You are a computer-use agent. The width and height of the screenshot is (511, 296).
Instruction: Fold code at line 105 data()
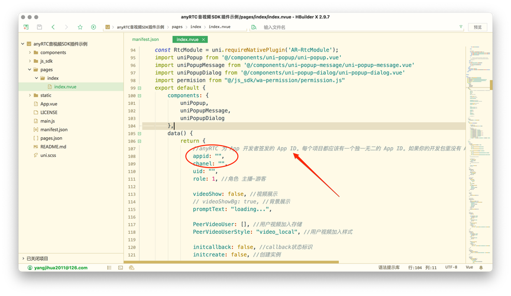pyautogui.click(x=140, y=133)
